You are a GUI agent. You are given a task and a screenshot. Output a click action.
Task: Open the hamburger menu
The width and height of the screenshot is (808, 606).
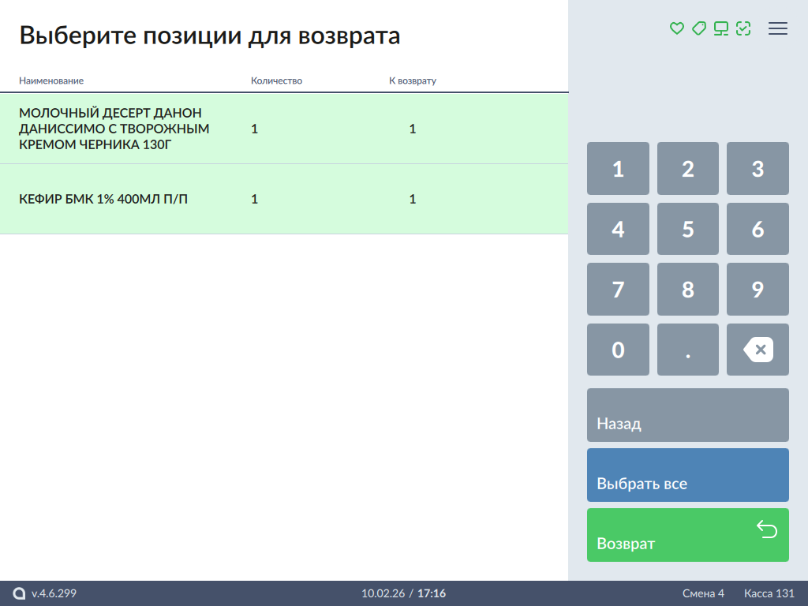pyautogui.click(x=778, y=28)
